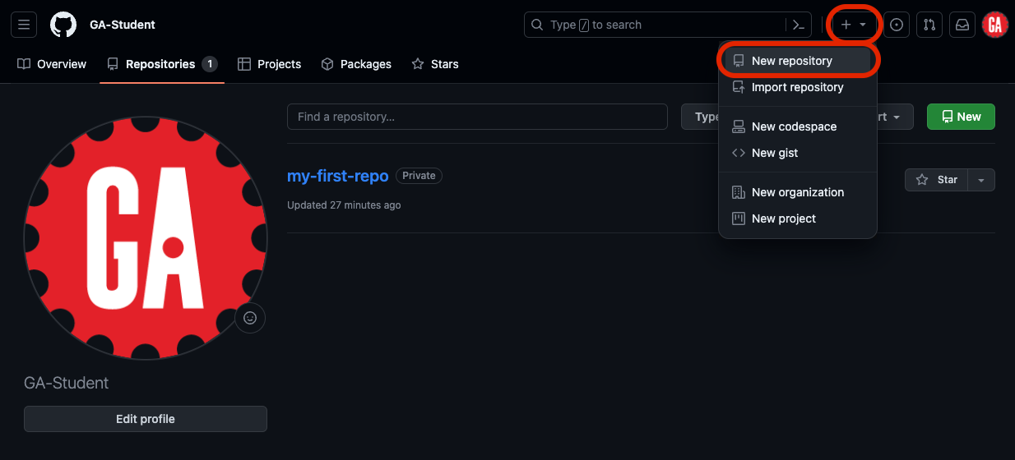Focus the 'Type / to search' box
This screenshot has height=460, width=1015.
[656, 25]
